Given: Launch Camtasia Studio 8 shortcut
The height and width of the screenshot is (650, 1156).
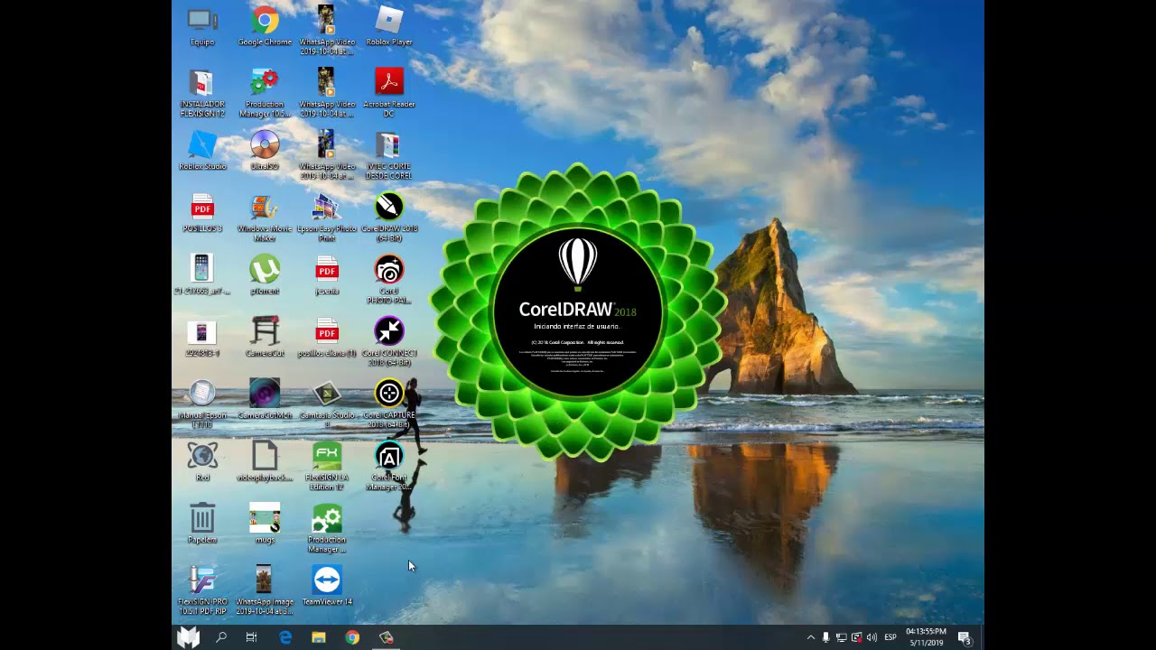Looking at the screenshot, I should click(x=327, y=404).
